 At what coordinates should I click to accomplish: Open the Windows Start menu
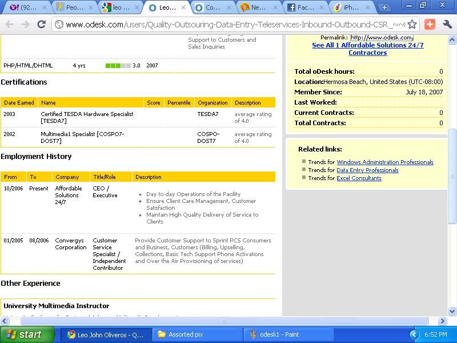[x=27, y=334]
